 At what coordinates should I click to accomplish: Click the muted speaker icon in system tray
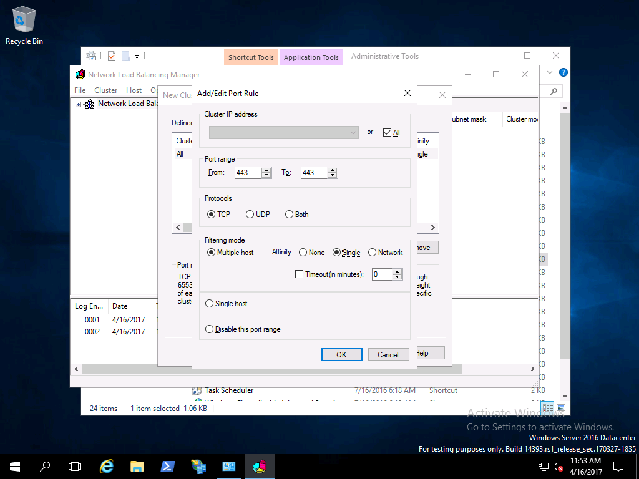(x=559, y=467)
